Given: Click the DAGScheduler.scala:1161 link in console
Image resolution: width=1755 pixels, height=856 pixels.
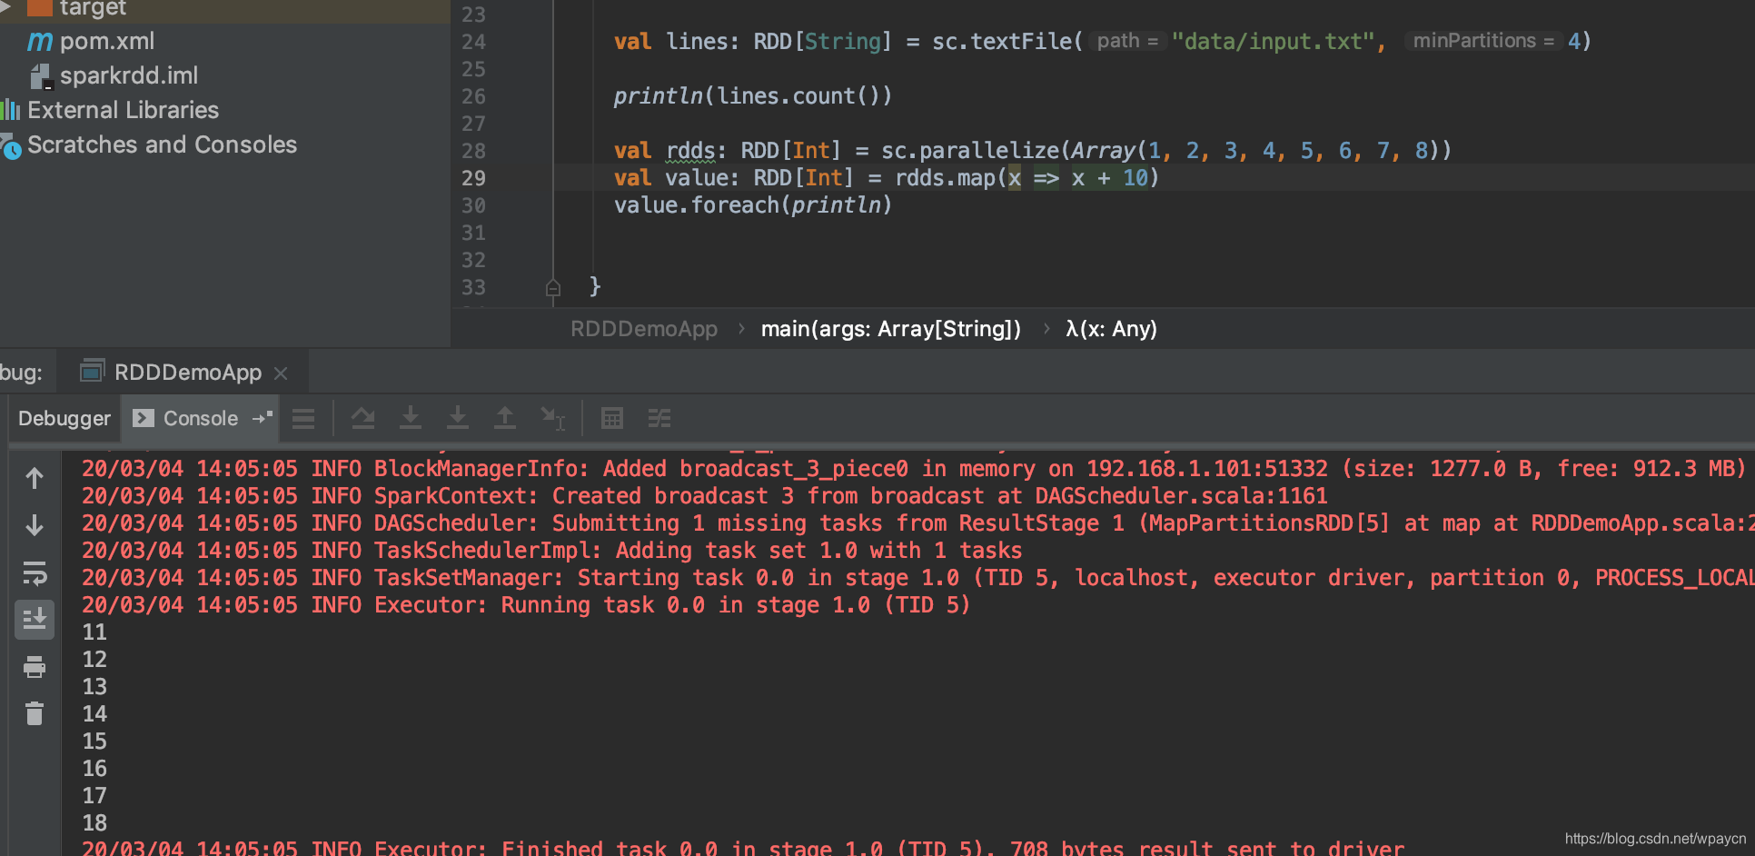Looking at the screenshot, I should (1181, 496).
